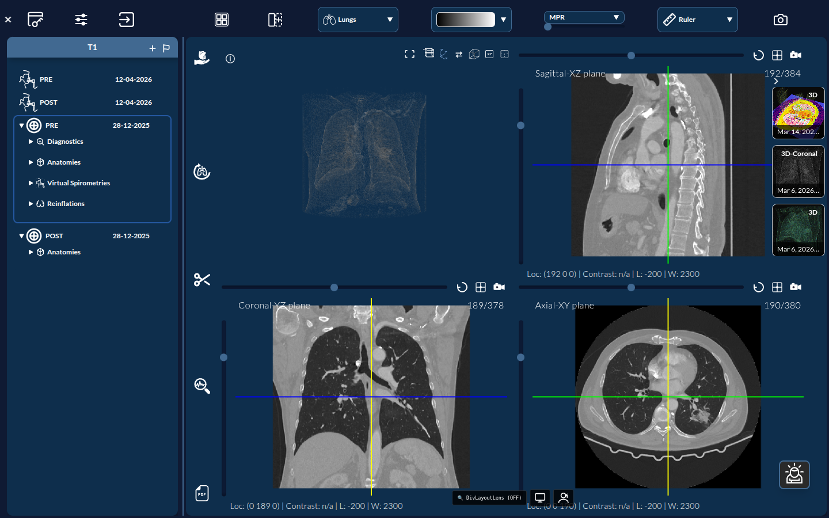Click the stacked slices volume icon
The image size is (829, 518).
[429, 53]
